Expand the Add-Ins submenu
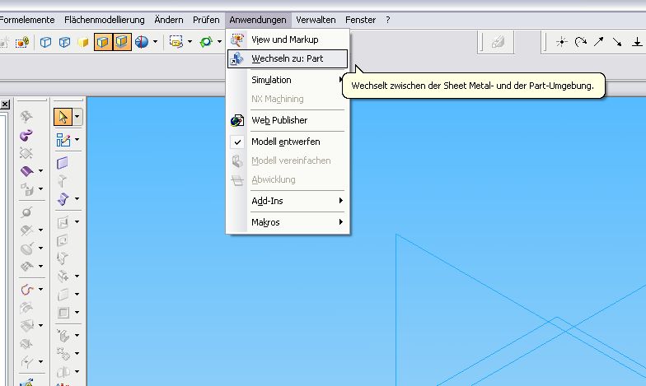 tap(288, 201)
